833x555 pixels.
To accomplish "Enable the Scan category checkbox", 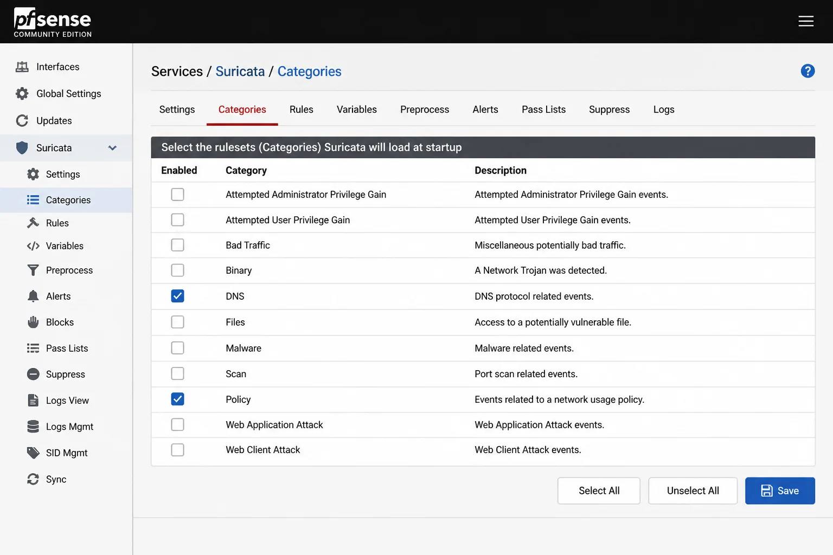I will pos(177,373).
